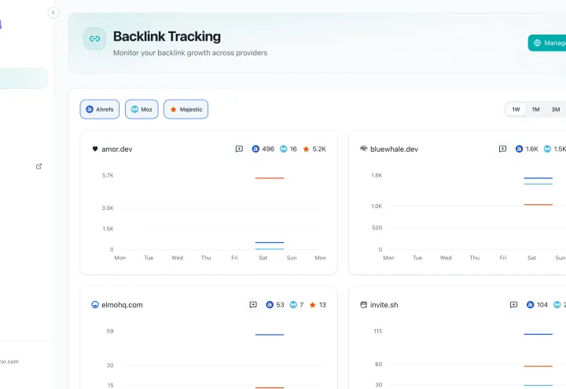566x389 pixels.
Task: Open the annotation icon on the elmohq.com card
Action: coord(253,305)
